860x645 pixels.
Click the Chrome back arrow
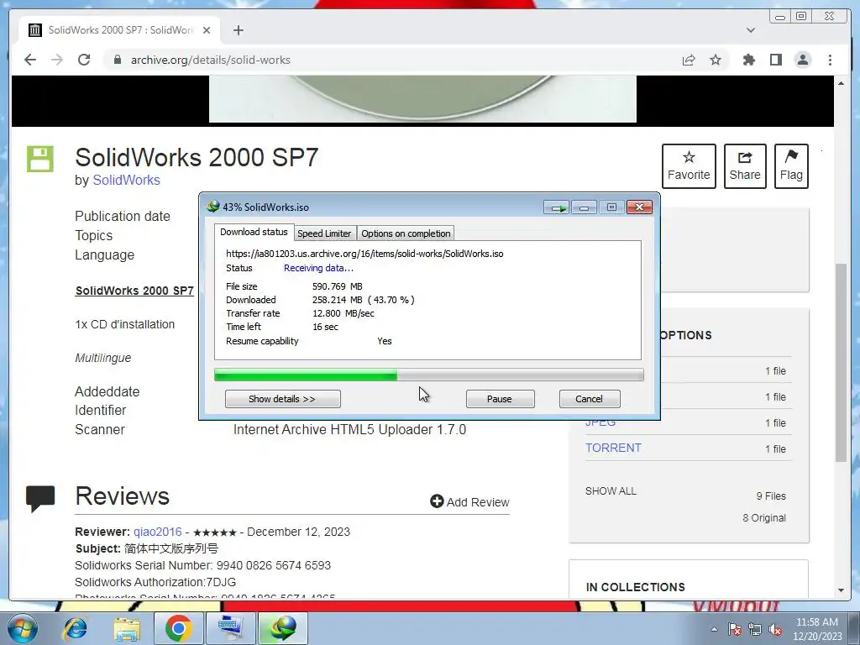click(30, 60)
